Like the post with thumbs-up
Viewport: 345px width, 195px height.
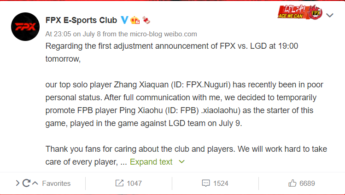(x=302, y=184)
